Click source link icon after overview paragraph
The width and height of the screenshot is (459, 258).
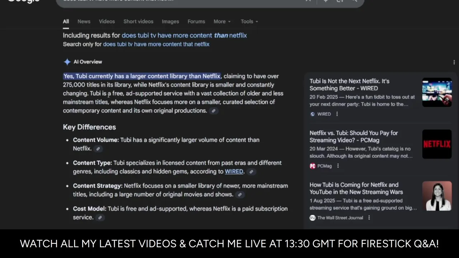click(x=213, y=111)
